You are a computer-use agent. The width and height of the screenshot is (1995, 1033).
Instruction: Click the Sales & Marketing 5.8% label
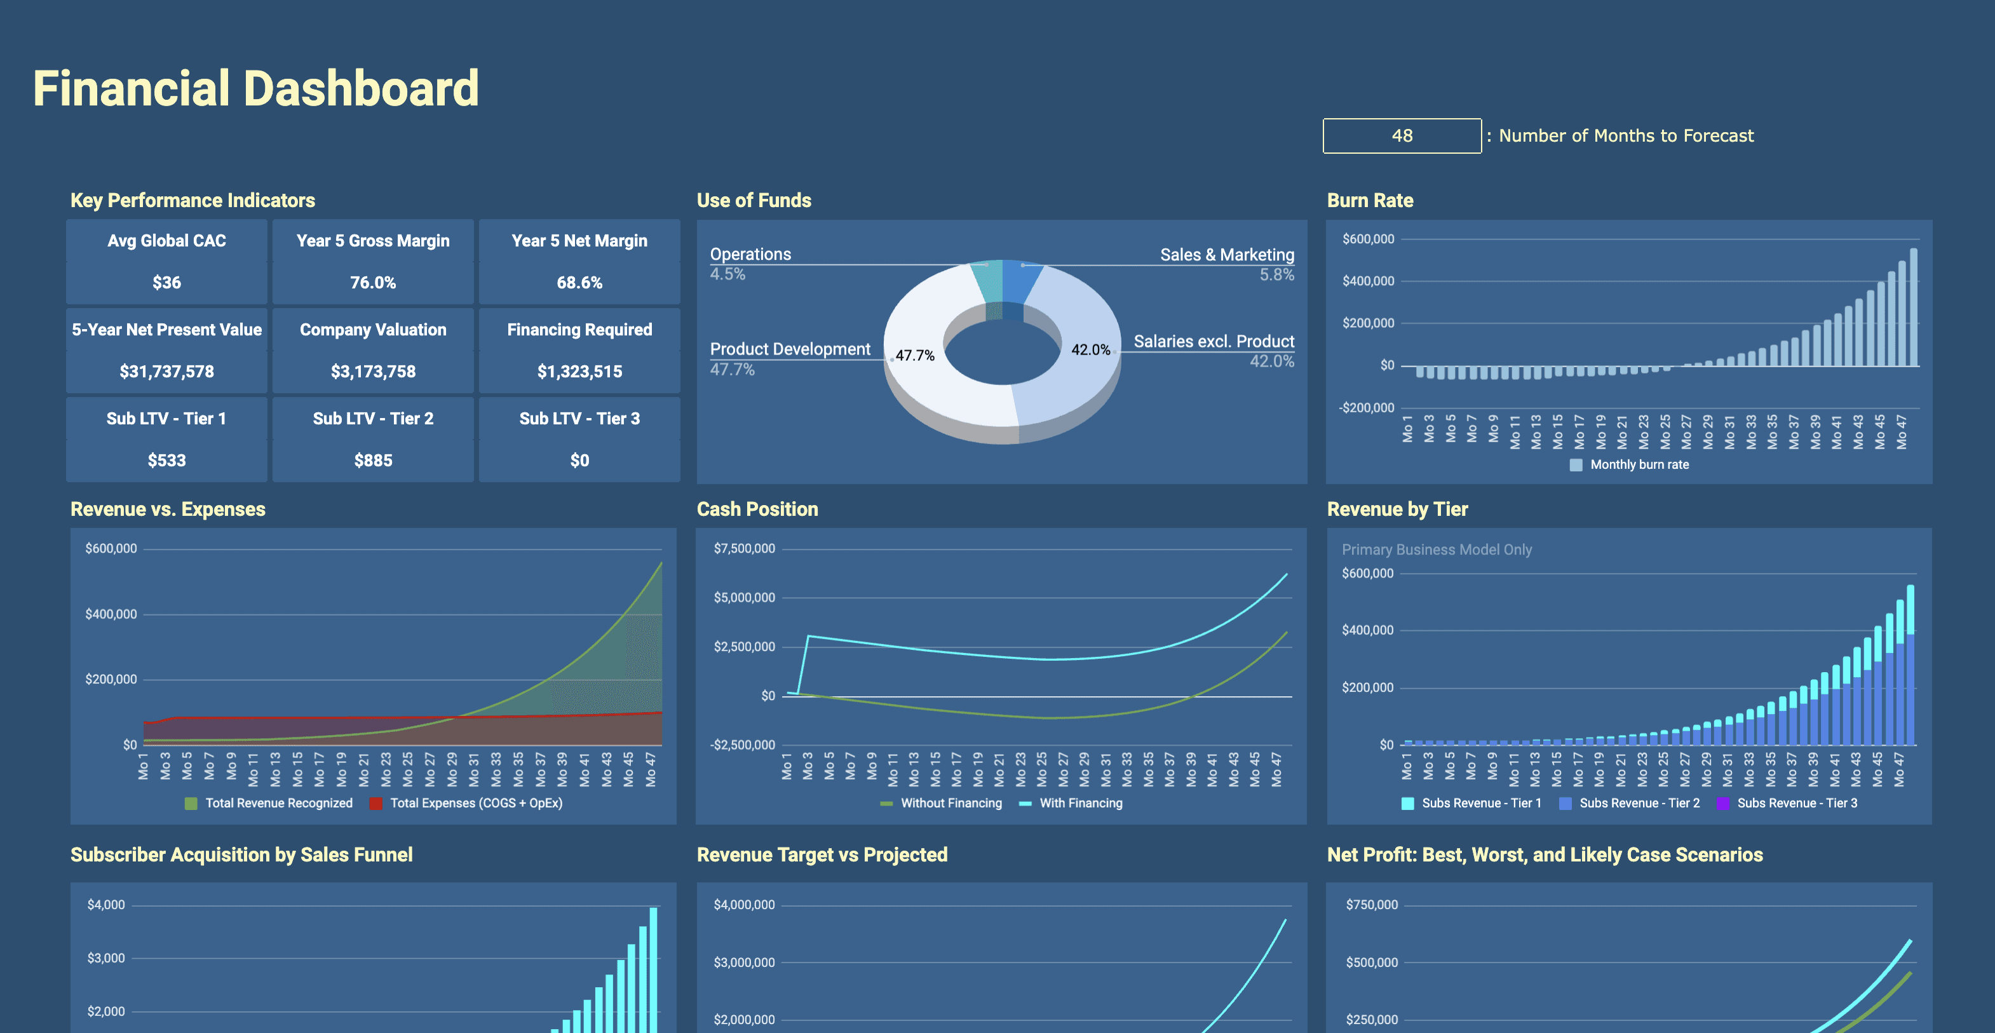[1227, 264]
